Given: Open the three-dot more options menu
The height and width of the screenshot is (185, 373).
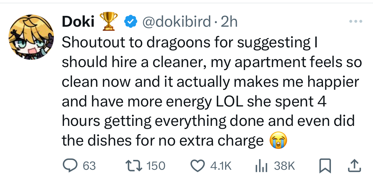Looking at the screenshot, I should point(355,22).
